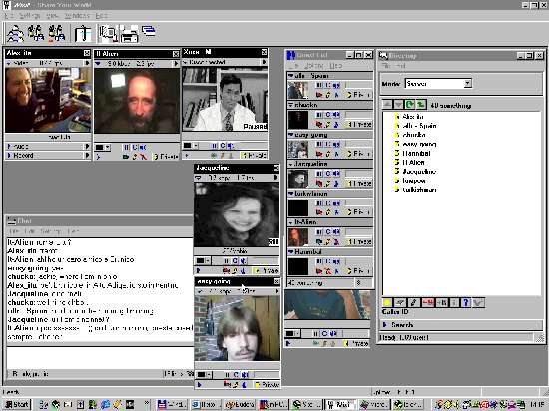Click refresh icon in the easy going window
Viewport: 549px width, 411px height.
coord(236,375)
